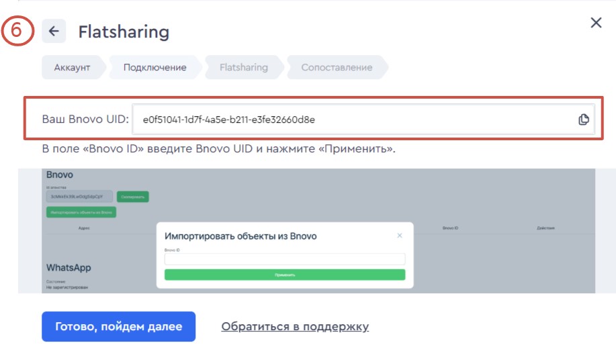This screenshot has width=616, height=355.
Task: Click the circled step number 6
Action: [x=17, y=31]
